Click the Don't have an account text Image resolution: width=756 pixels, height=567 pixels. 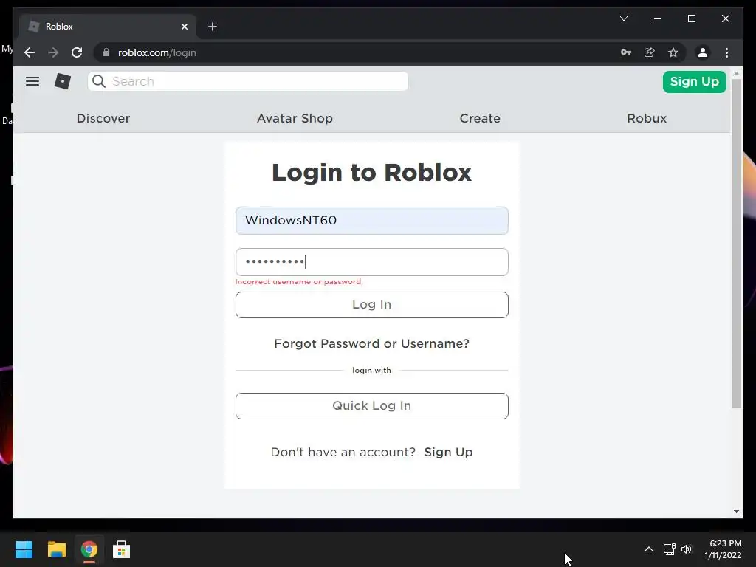click(x=343, y=453)
